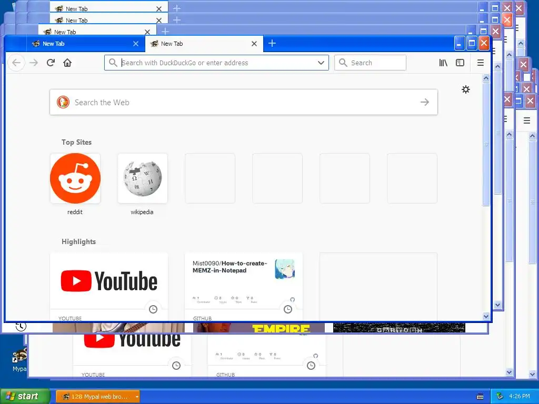
Task: Close New Tab in the topmost background window
Action: pos(159,9)
